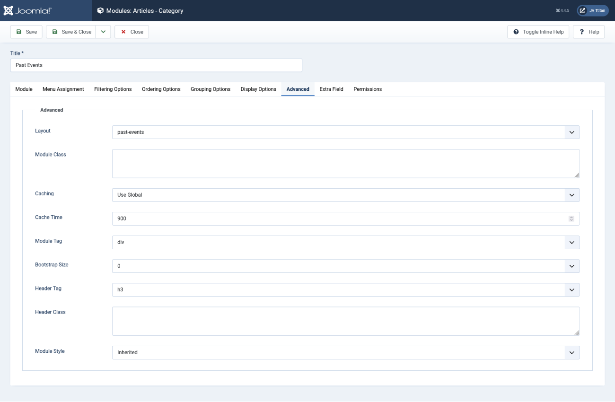615x402 pixels.
Task: Open the Module Style dropdown showing Inherited
Action: click(x=346, y=352)
